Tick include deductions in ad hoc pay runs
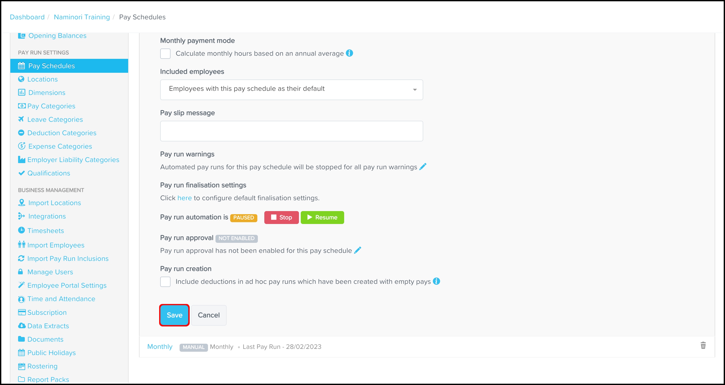This screenshot has height=385, width=725. click(x=165, y=282)
